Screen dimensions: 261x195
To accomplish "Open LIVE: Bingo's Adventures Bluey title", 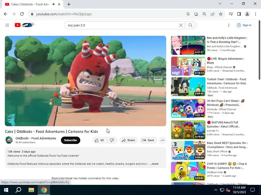I will (226, 61).
